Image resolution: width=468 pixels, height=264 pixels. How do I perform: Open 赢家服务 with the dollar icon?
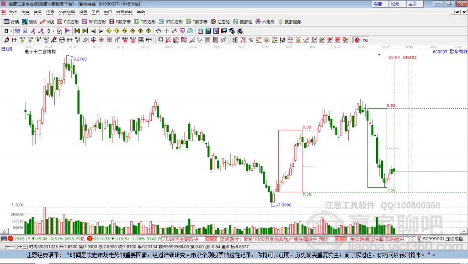tap(289, 22)
